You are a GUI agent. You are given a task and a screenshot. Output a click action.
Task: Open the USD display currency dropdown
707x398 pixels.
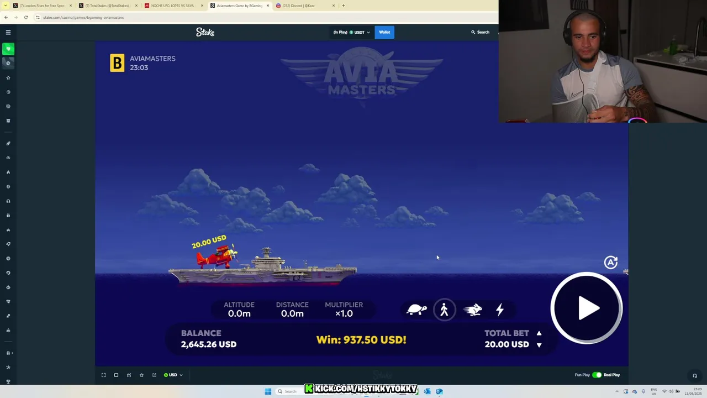pyautogui.click(x=173, y=375)
